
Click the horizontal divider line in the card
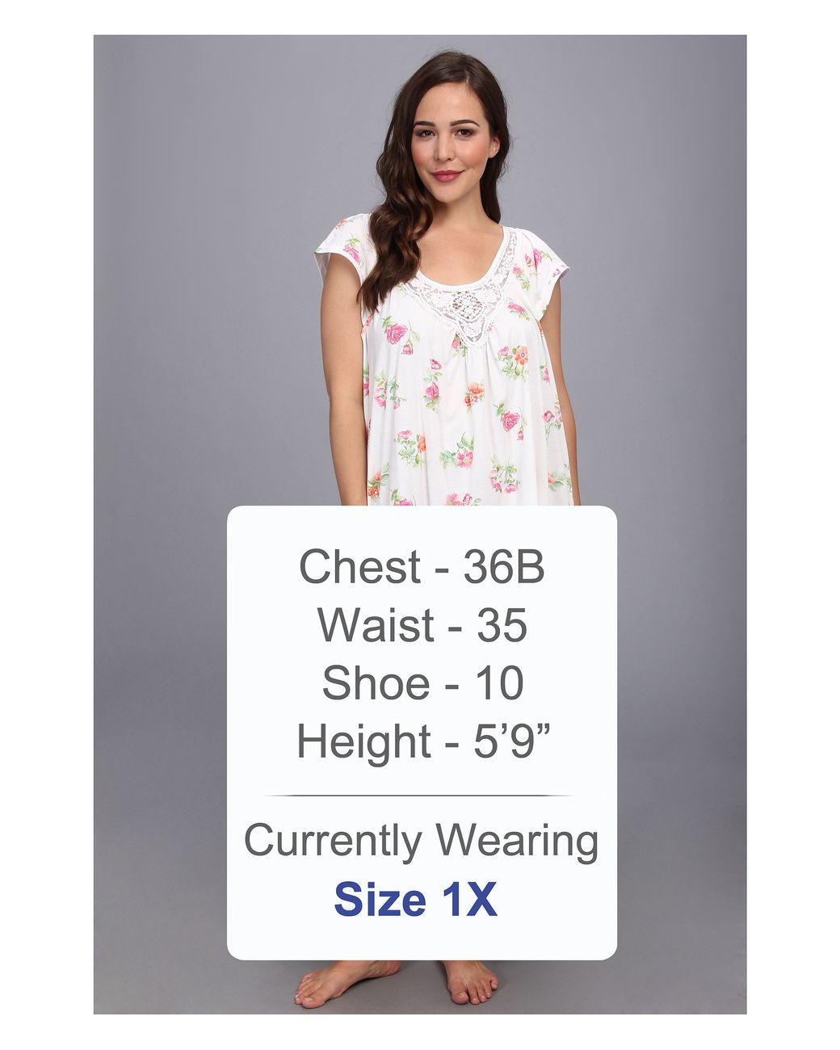tap(418, 796)
